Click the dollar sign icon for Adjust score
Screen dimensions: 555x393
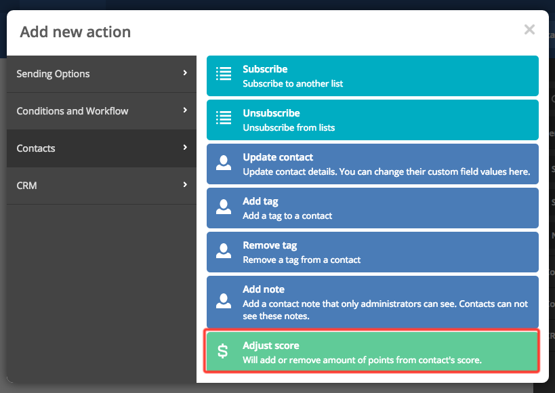pyautogui.click(x=223, y=352)
